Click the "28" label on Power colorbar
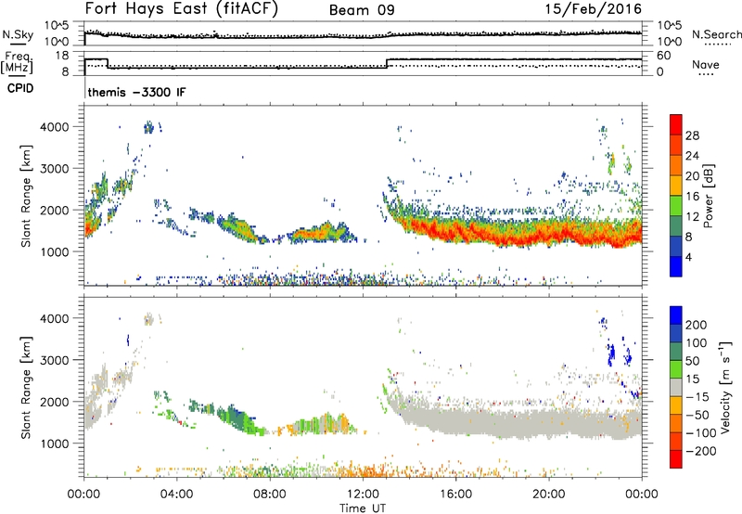742x514 pixels. (692, 135)
